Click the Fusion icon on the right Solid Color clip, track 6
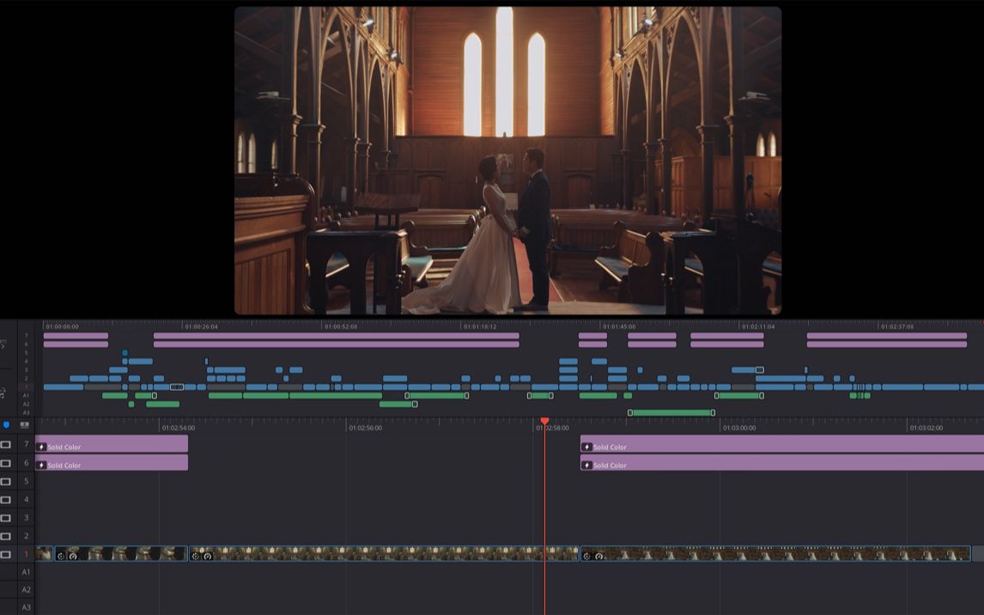The width and height of the screenshot is (984, 615). (x=587, y=465)
